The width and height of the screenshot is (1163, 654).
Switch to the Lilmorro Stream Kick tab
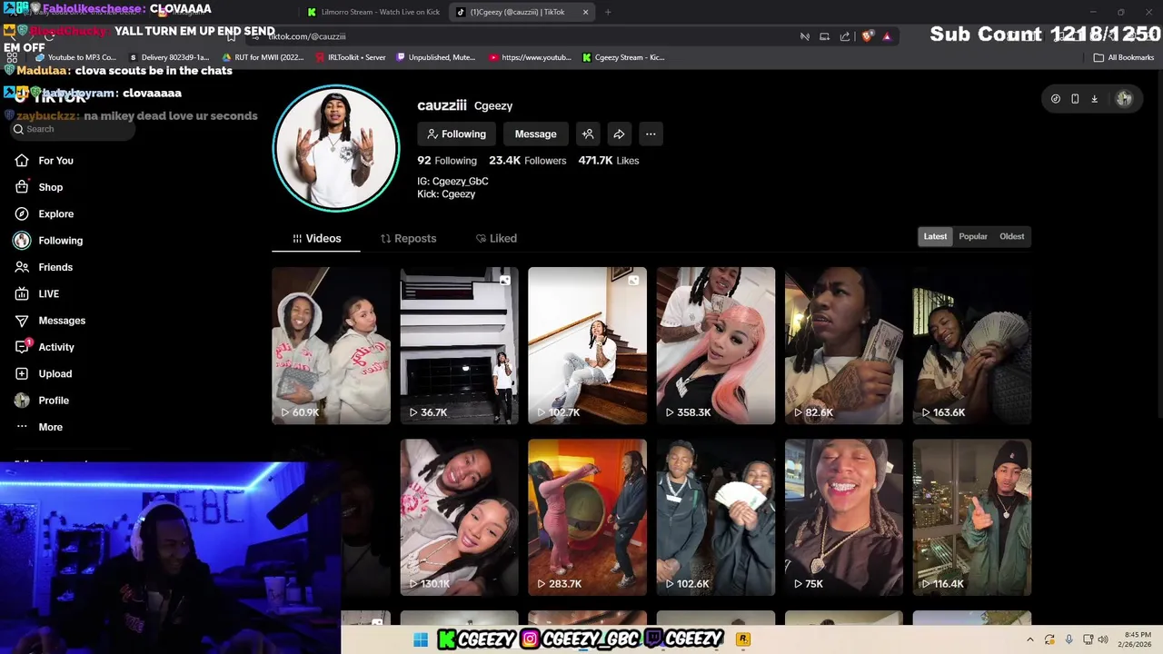tap(374, 13)
